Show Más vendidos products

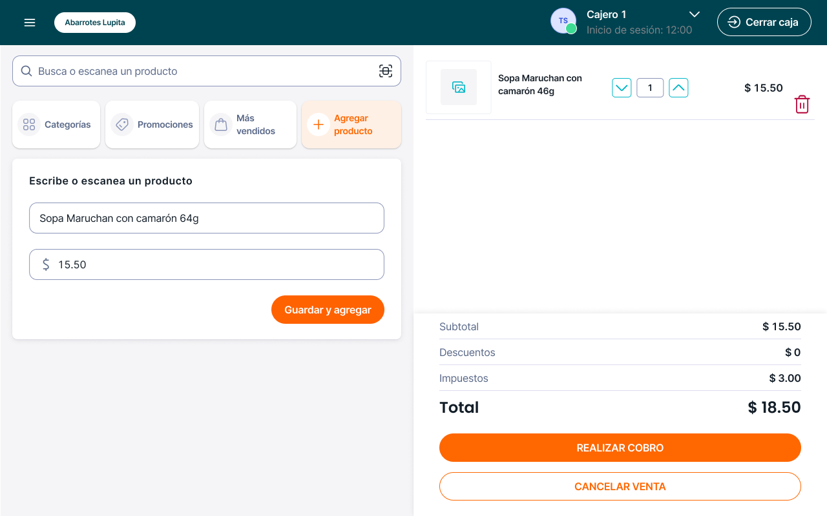click(x=250, y=124)
